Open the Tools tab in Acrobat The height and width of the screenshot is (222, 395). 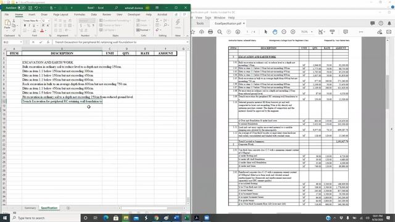(x=200, y=23)
